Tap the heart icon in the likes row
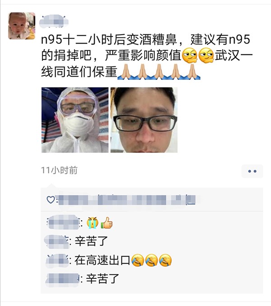This screenshot has height=306, width=271. (51, 199)
